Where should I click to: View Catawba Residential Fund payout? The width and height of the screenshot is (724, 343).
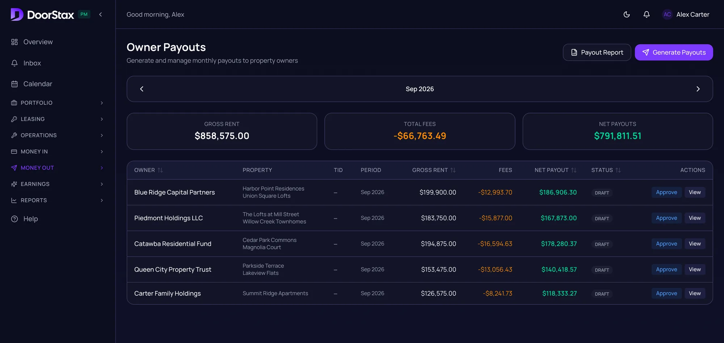click(x=695, y=244)
